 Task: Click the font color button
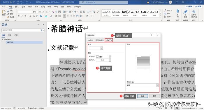point(51,16)
